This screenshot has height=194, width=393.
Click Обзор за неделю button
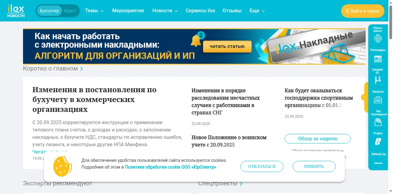point(317,139)
